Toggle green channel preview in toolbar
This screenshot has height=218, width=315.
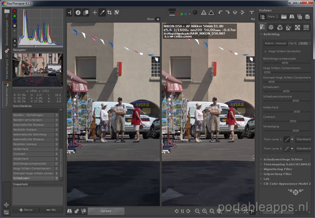pyautogui.click(x=182, y=14)
